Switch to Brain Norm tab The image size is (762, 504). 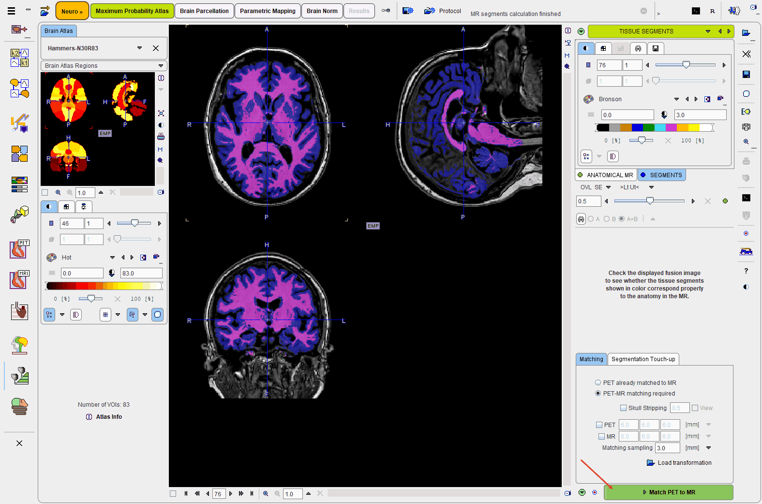pyautogui.click(x=322, y=11)
